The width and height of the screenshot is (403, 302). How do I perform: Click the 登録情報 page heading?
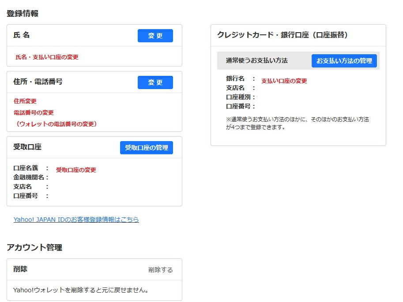(23, 14)
